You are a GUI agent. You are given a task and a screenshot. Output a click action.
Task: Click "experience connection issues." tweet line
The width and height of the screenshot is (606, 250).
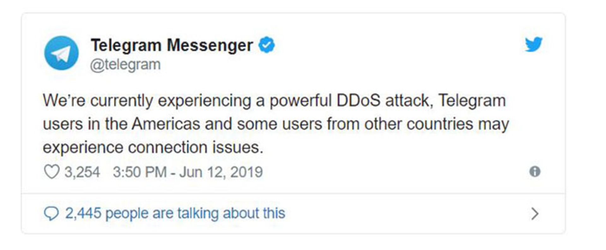coord(153,148)
